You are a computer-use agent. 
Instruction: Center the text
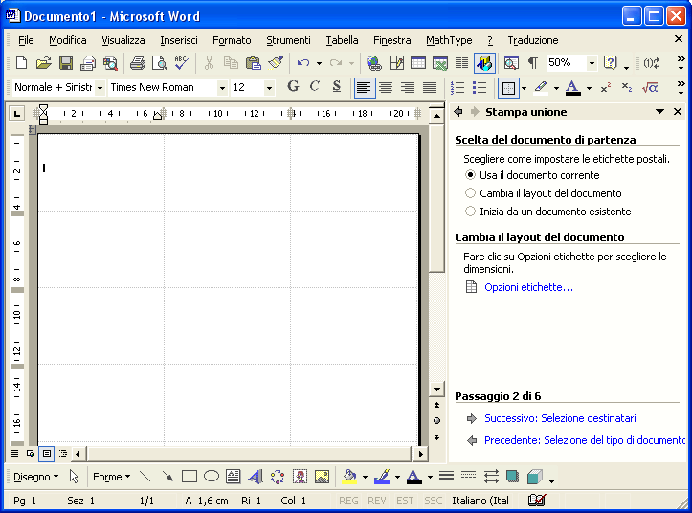[x=386, y=88]
